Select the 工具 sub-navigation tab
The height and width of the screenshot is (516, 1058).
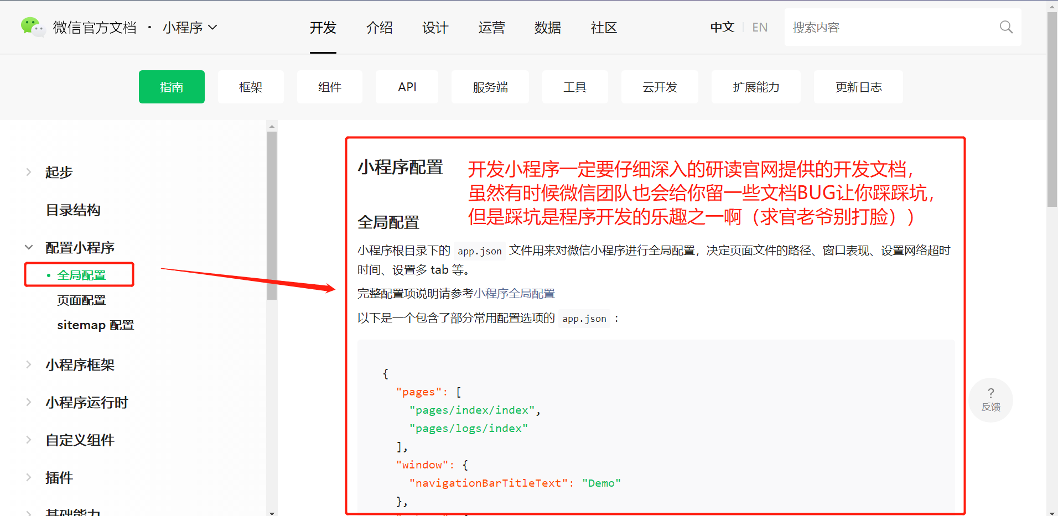click(575, 87)
